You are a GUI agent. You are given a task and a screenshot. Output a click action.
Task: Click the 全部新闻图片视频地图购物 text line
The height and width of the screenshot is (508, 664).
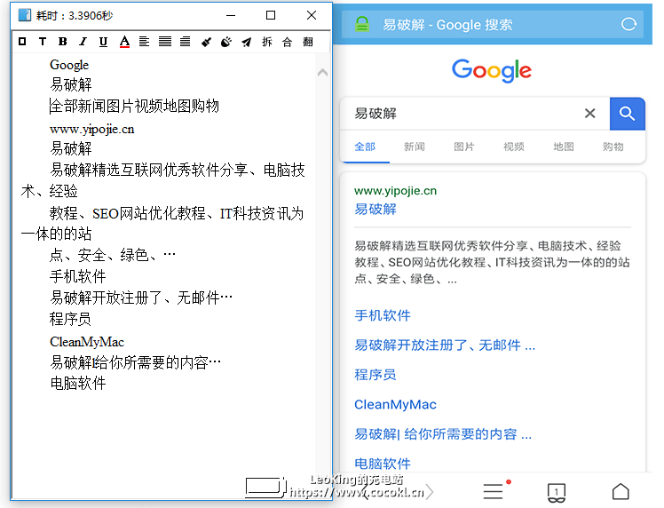[x=135, y=106]
